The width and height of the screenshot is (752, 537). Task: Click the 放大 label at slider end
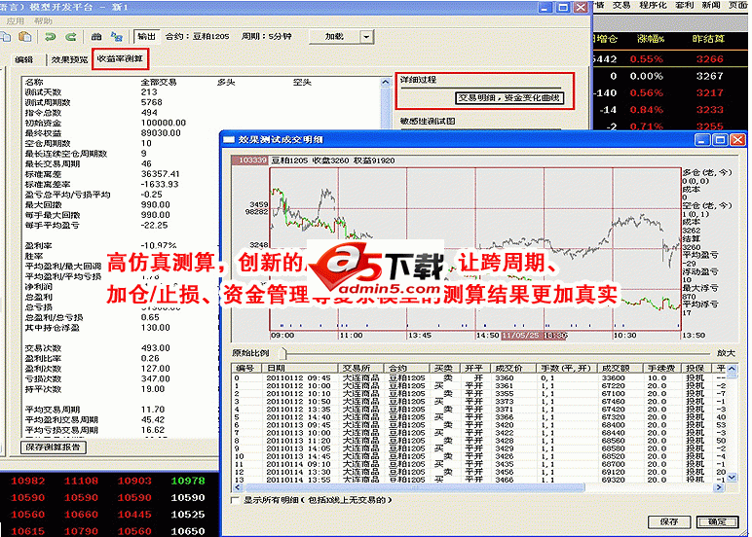click(x=726, y=353)
